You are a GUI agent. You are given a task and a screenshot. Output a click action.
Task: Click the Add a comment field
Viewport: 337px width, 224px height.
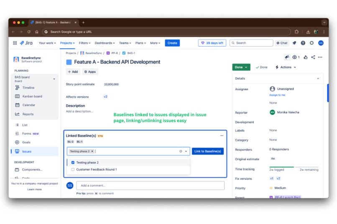click(150, 186)
